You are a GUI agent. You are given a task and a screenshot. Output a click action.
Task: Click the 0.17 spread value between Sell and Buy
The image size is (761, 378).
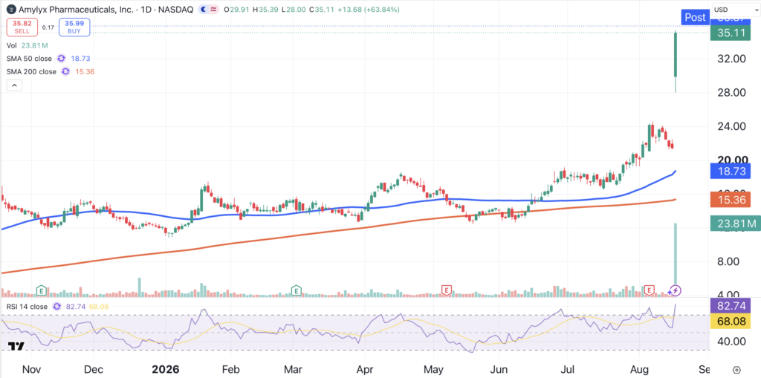(x=48, y=27)
